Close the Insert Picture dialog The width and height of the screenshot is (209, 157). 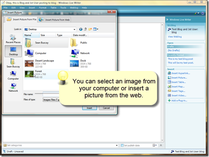(112, 12)
